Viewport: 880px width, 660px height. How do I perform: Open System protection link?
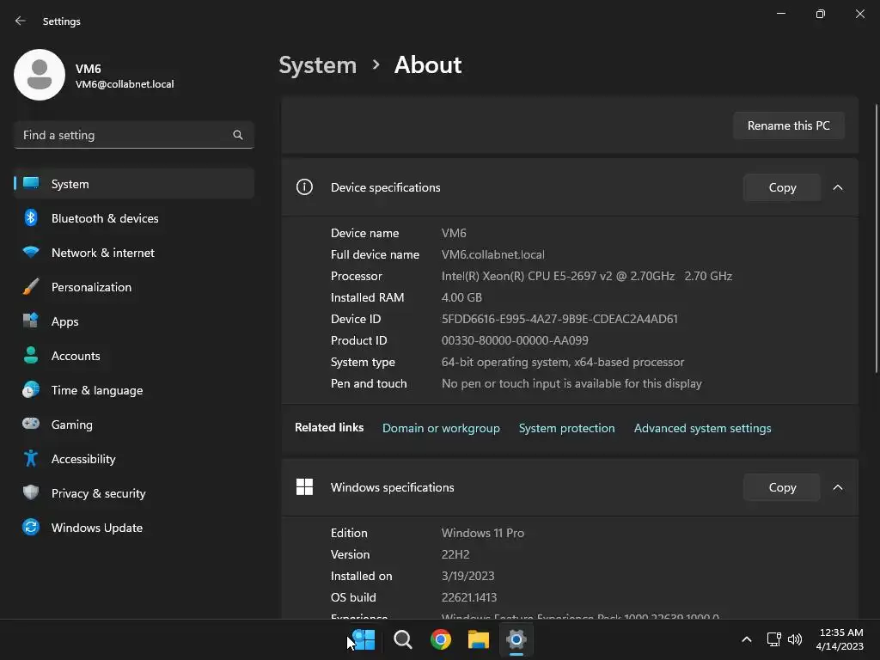coord(566,428)
